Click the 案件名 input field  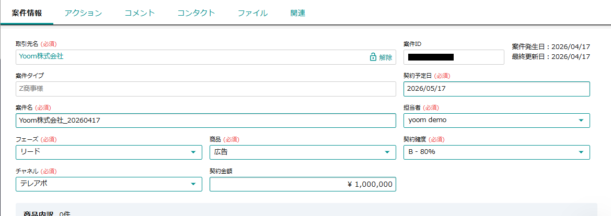pos(206,121)
